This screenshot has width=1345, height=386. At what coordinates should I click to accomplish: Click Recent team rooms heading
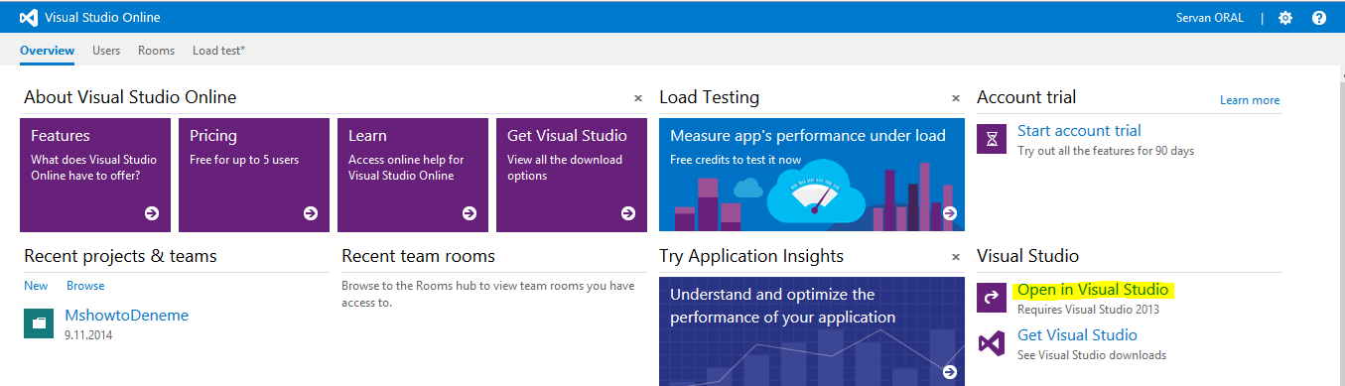coord(418,256)
